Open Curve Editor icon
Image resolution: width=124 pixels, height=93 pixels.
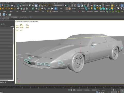click(x=82, y=6)
